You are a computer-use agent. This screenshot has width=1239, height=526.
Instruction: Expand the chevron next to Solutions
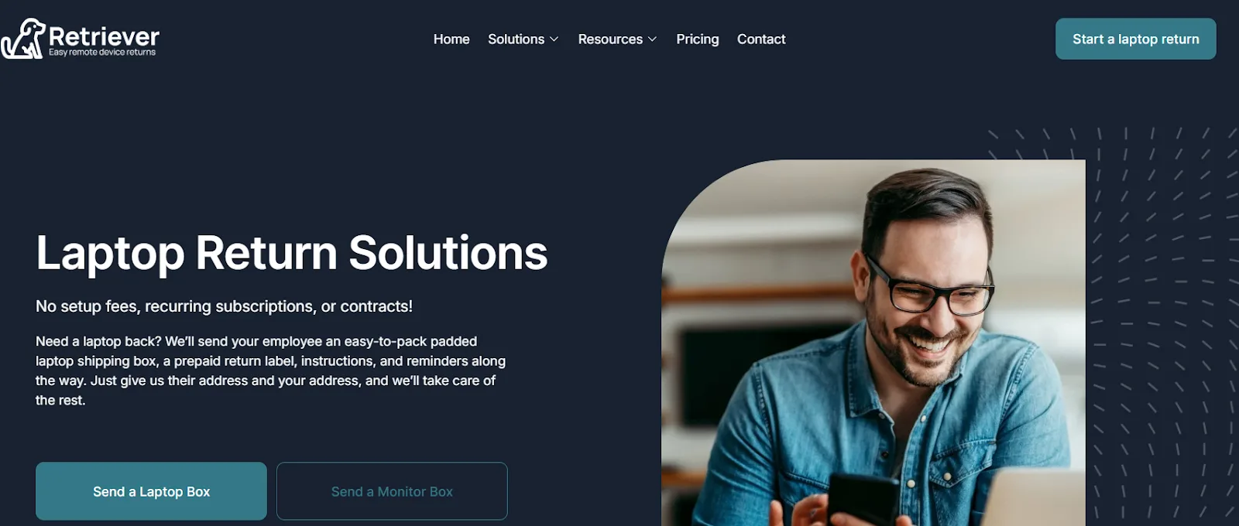554,39
